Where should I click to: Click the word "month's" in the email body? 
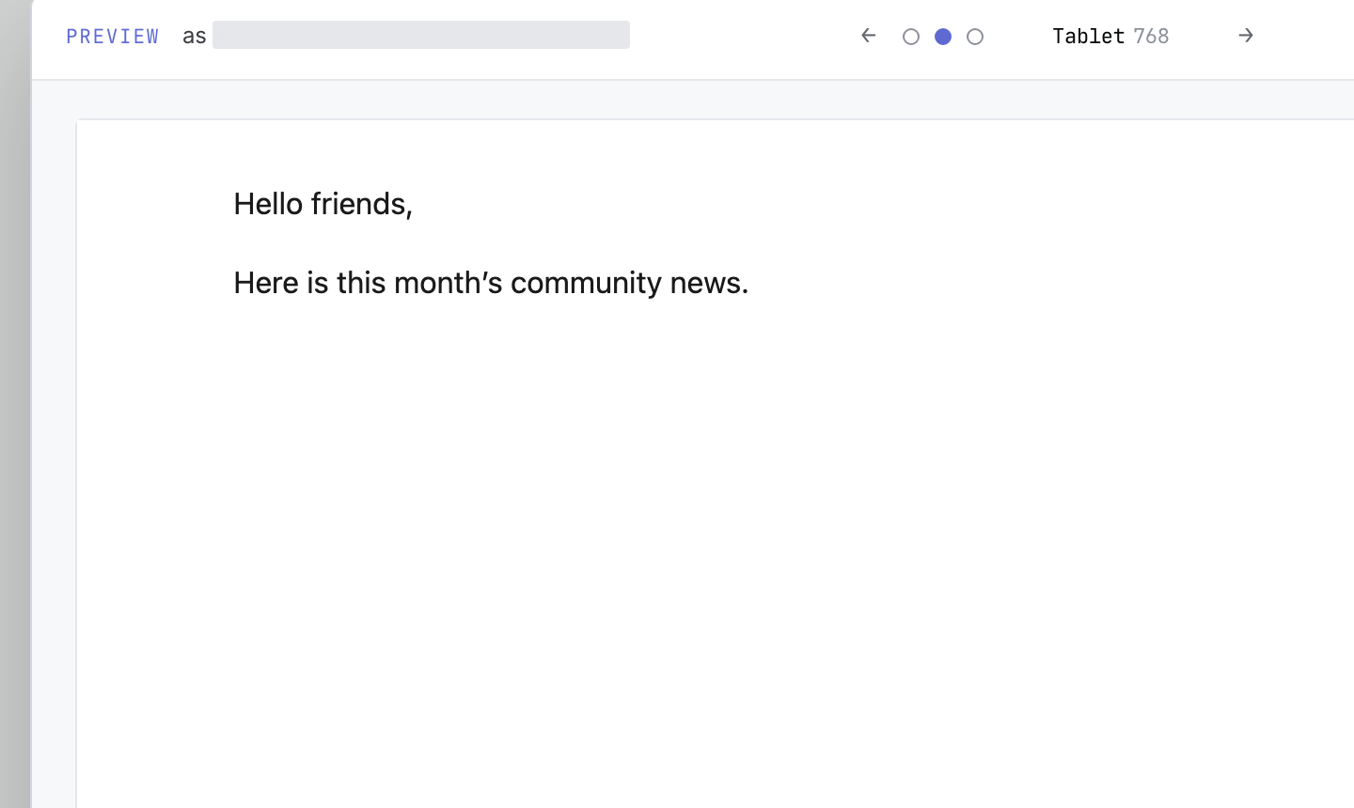(x=448, y=282)
